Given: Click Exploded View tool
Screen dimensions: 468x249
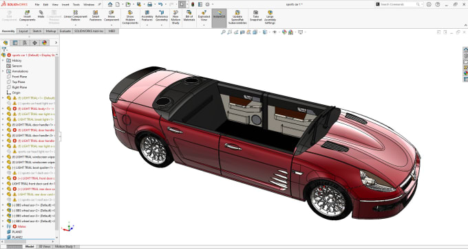Looking at the screenshot, I should tap(204, 16).
